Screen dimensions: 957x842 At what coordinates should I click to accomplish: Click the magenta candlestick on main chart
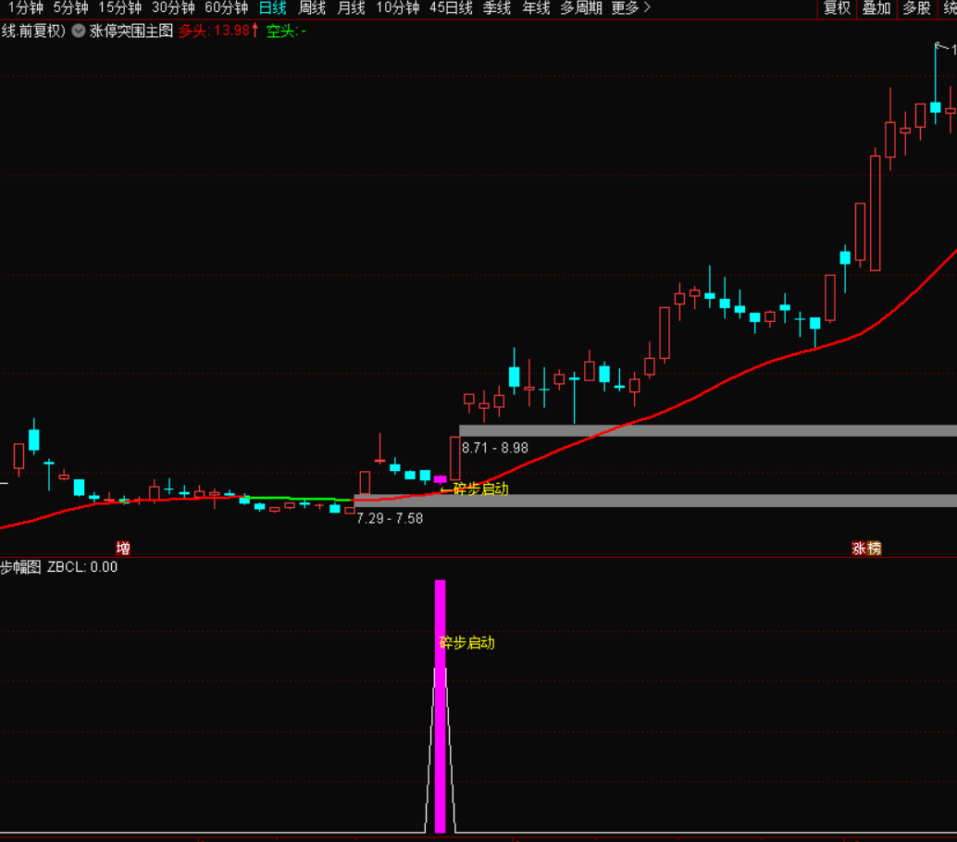(x=440, y=479)
